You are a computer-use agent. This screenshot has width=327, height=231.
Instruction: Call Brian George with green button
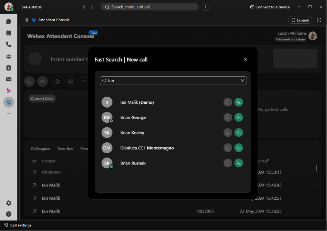[239, 117]
